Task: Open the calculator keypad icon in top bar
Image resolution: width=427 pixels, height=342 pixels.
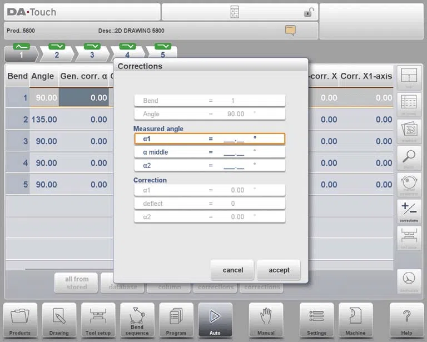Action: tap(235, 12)
